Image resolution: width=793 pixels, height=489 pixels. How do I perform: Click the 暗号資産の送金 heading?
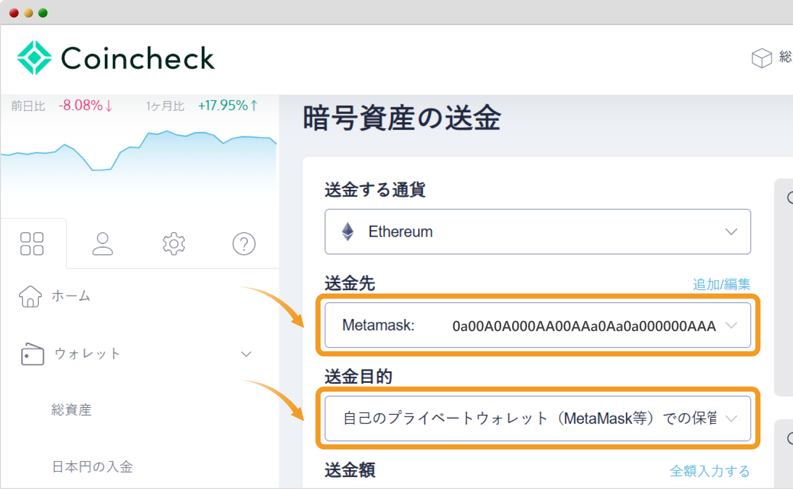coord(402,118)
